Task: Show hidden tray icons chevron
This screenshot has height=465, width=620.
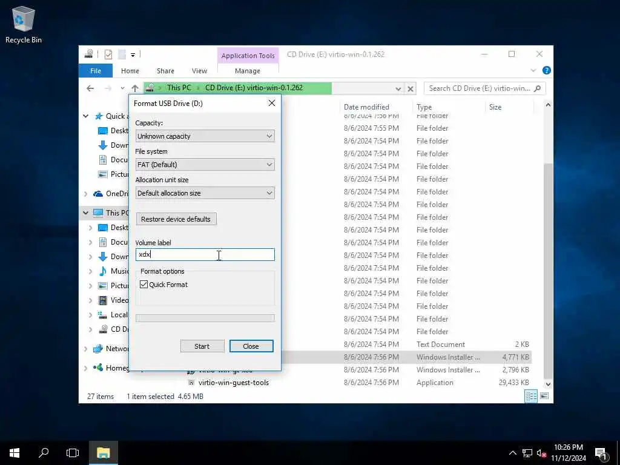Action: pyautogui.click(x=512, y=453)
